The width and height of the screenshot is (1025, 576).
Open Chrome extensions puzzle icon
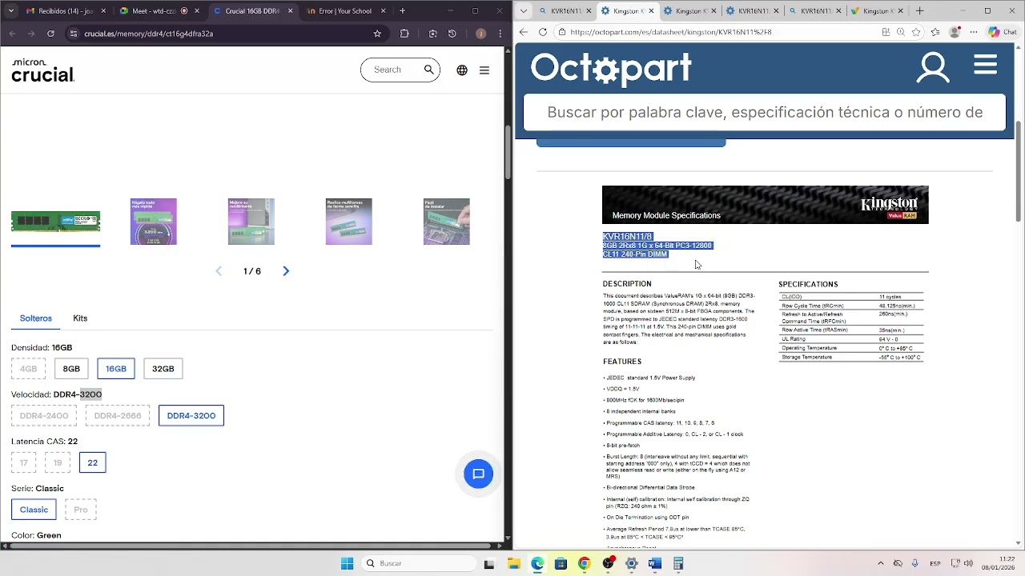(x=404, y=34)
